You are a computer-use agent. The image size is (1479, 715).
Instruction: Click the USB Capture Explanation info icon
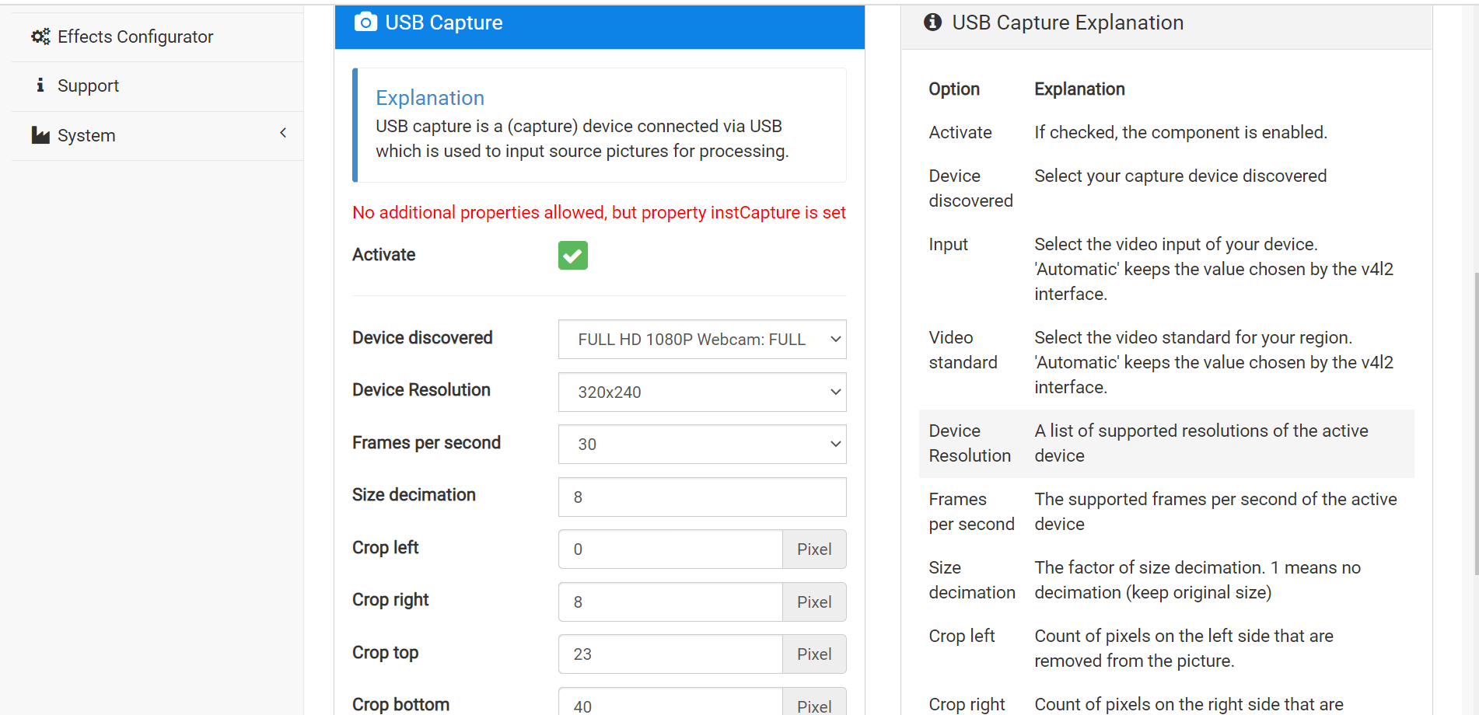(x=932, y=23)
